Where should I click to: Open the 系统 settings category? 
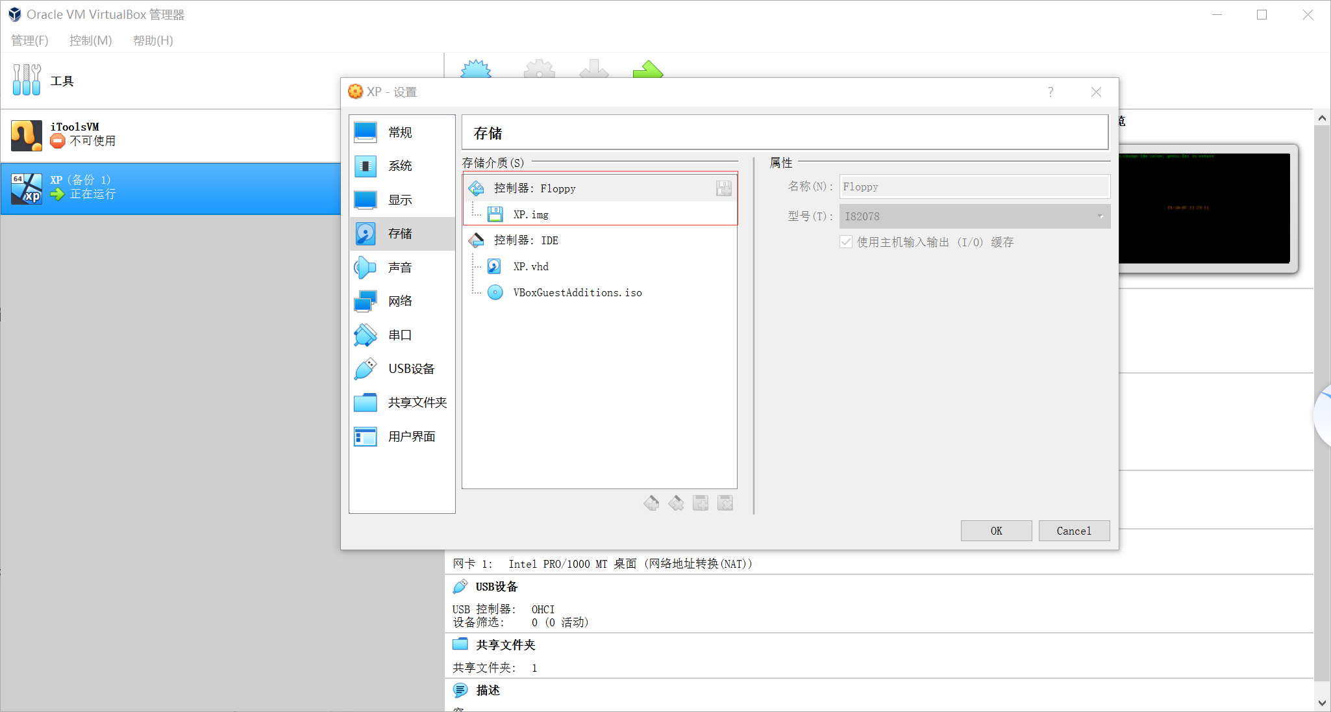pyautogui.click(x=402, y=166)
